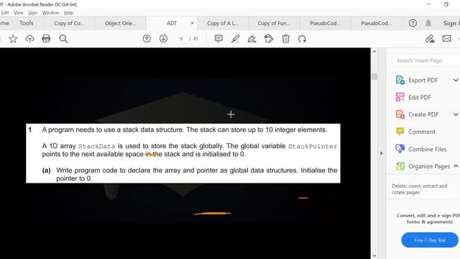Open the Sign menu
The height and width of the screenshot is (259, 460).
tap(32, 13)
